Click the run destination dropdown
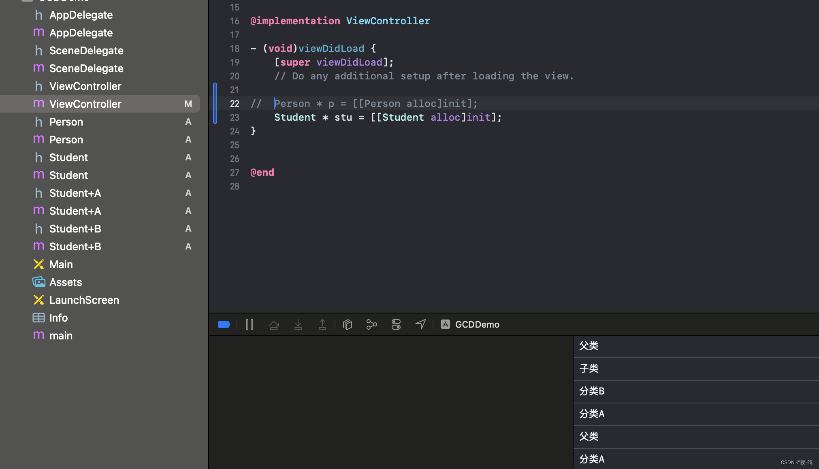Viewport: 819px width, 469px height. [476, 324]
